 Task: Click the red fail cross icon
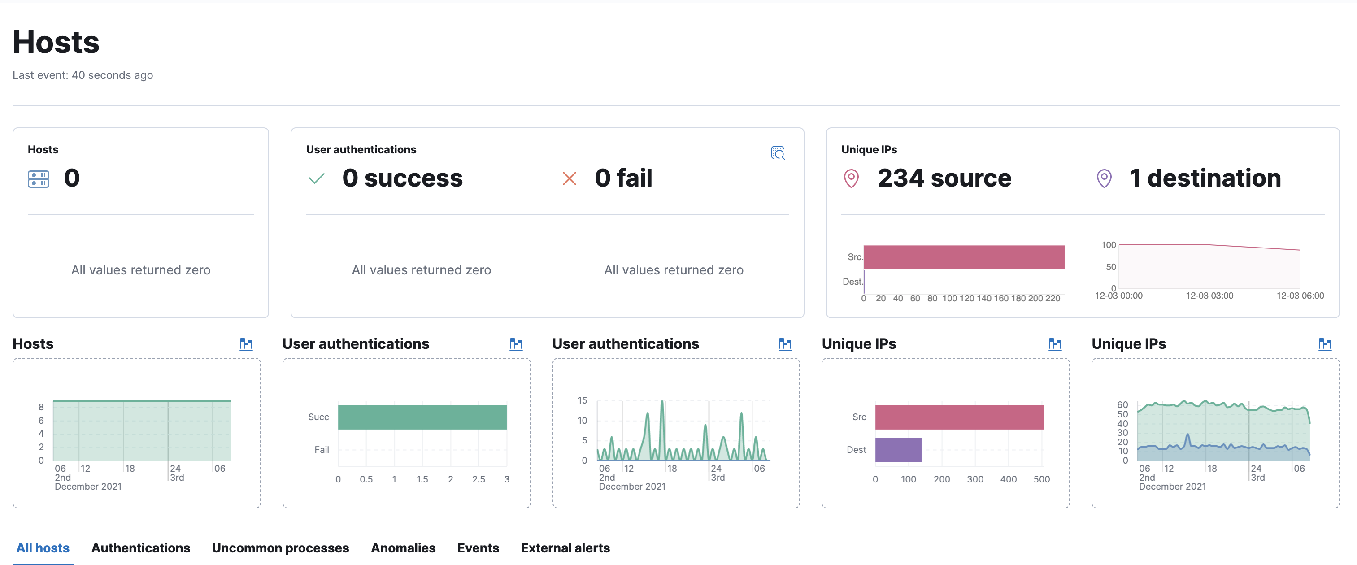pos(569,178)
